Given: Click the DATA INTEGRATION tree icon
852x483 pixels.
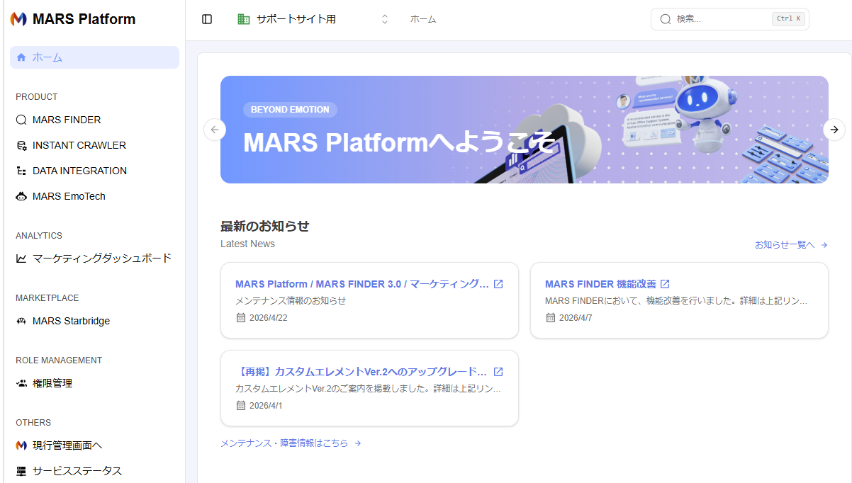Looking at the screenshot, I should click(21, 171).
